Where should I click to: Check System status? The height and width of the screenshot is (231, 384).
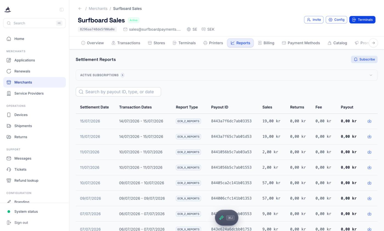pos(35,212)
